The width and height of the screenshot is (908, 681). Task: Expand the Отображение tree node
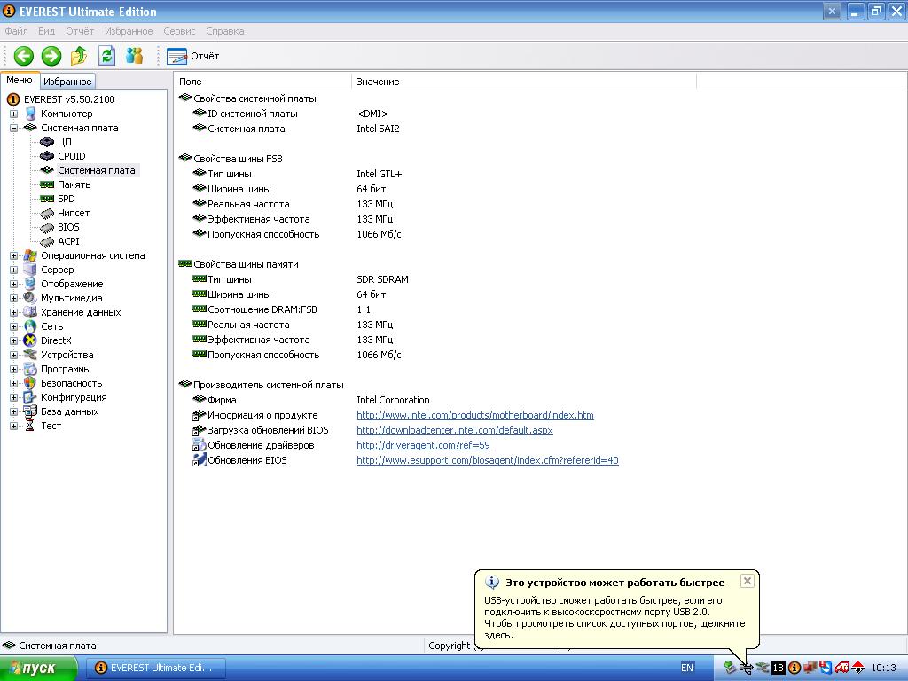13,285
